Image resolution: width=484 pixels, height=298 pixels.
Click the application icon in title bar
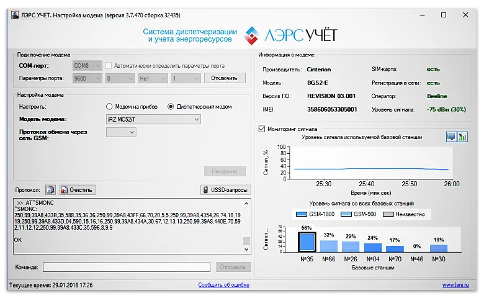point(15,15)
